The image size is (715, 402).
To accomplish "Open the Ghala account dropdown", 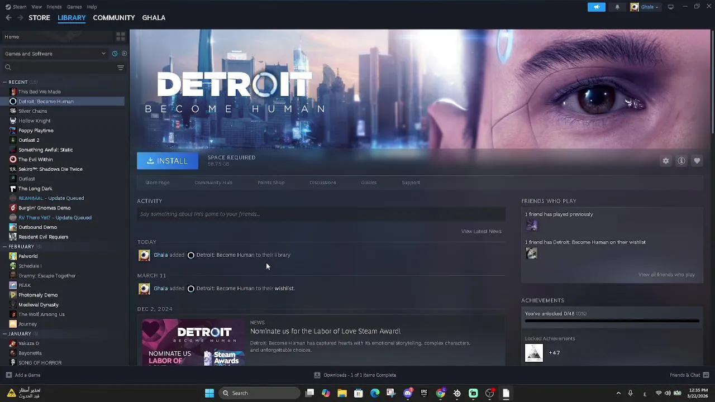I will click(x=645, y=7).
